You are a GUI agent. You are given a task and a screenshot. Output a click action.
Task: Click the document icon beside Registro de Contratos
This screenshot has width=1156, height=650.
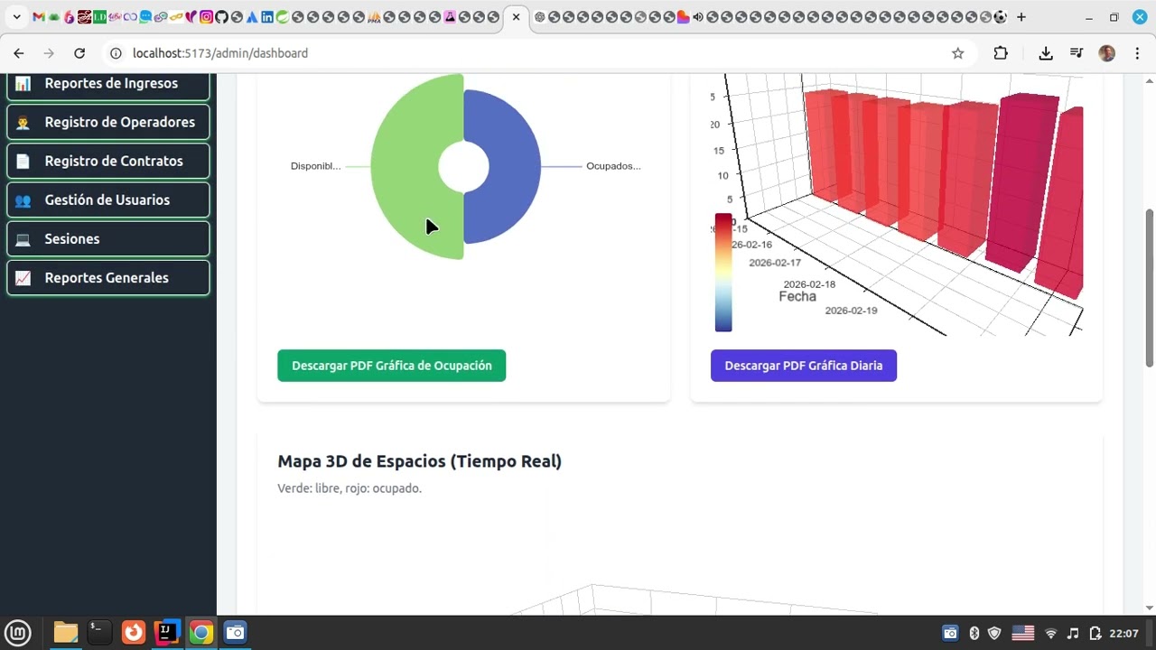23,161
